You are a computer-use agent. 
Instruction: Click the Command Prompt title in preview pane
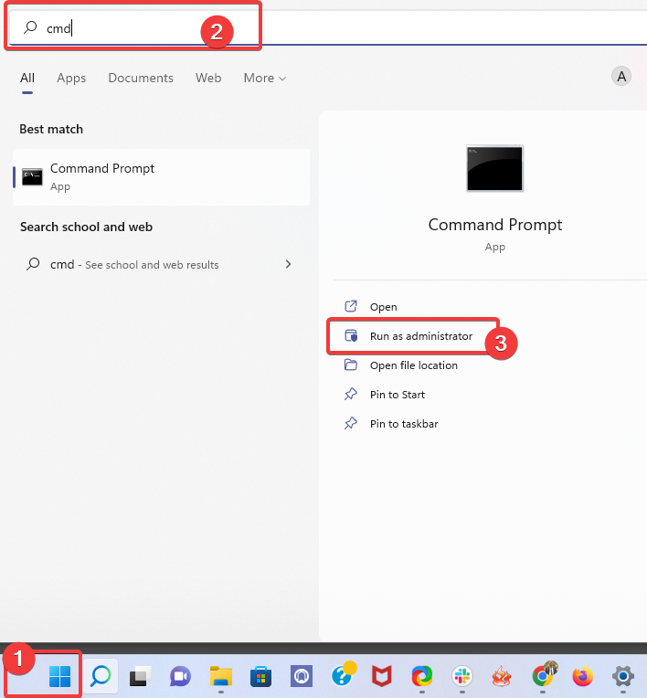tap(494, 225)
